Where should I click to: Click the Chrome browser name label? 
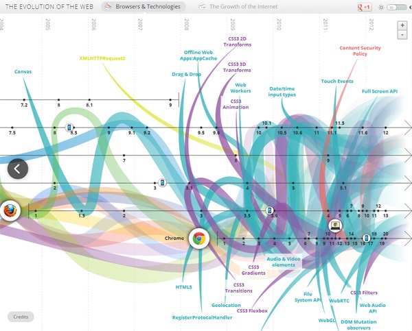coord(174,238)
